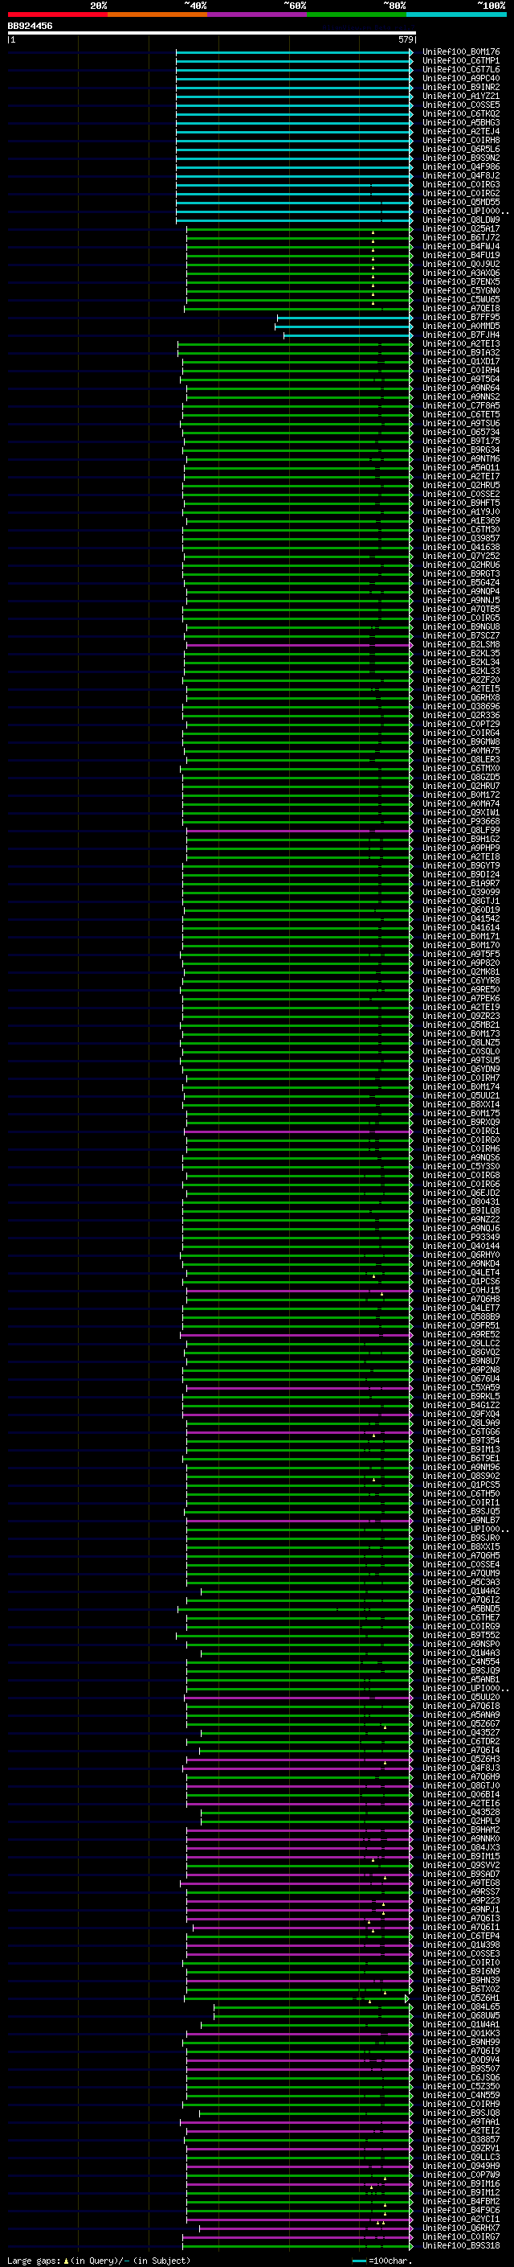This screenshot has width=514, height=2267.
Task: Click label UniRef100_A0MMD5
Action: coord(461,326)
